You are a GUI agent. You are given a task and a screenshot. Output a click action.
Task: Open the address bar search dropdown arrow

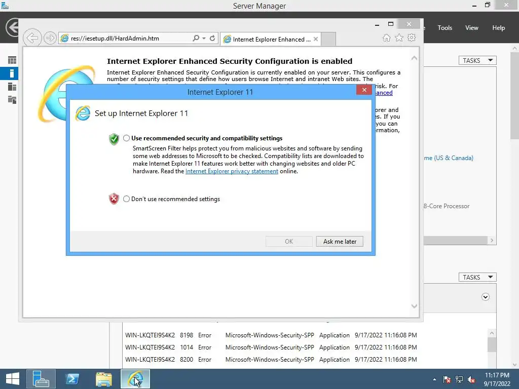click(x=204, y=38)
